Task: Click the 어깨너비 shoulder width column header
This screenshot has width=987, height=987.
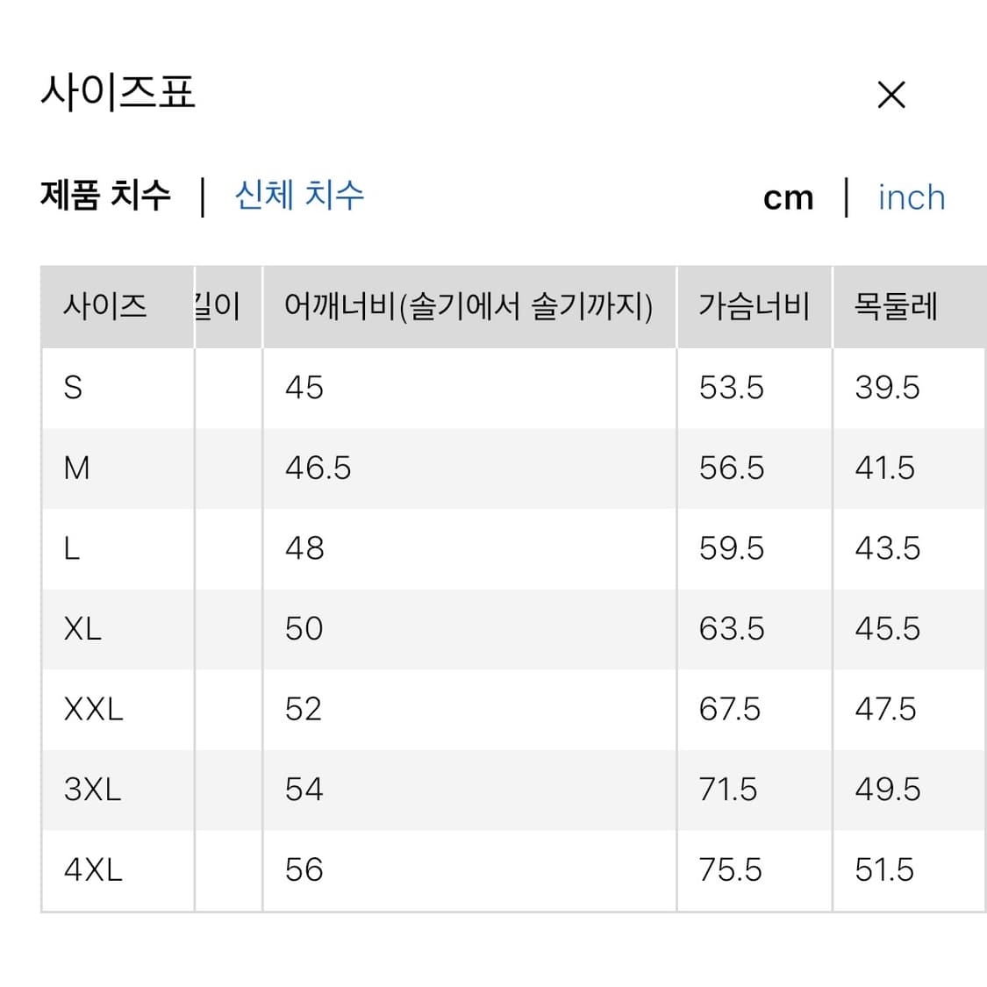Action: pos(469,306)
